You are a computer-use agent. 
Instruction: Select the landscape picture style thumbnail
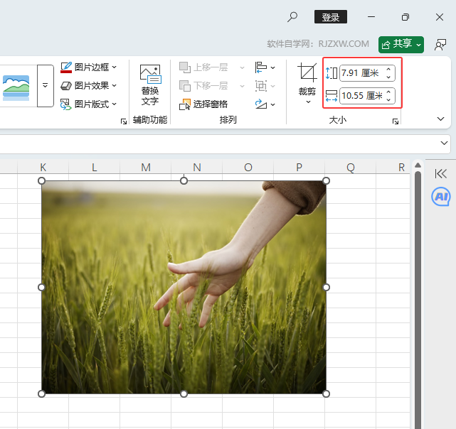coord(16,87)
